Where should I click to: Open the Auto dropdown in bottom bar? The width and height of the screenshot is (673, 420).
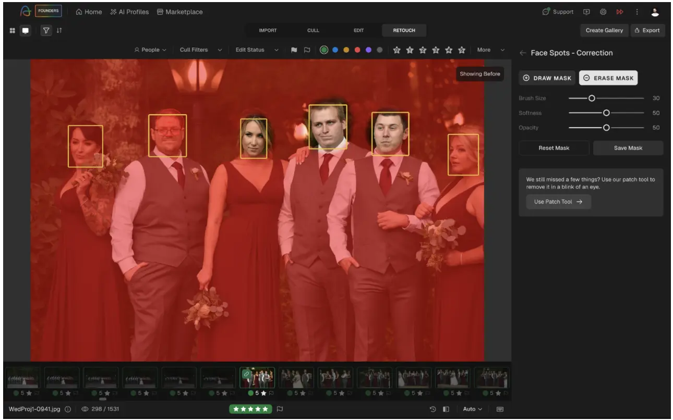tap(473, 409)
